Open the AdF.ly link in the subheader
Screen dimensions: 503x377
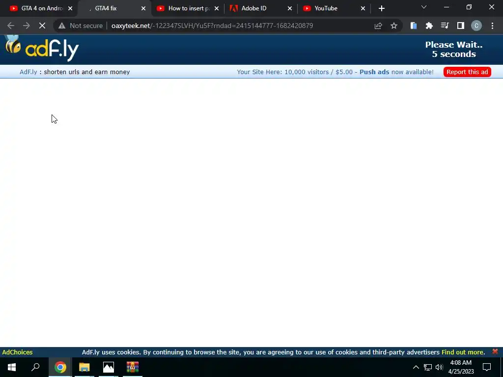28,72
